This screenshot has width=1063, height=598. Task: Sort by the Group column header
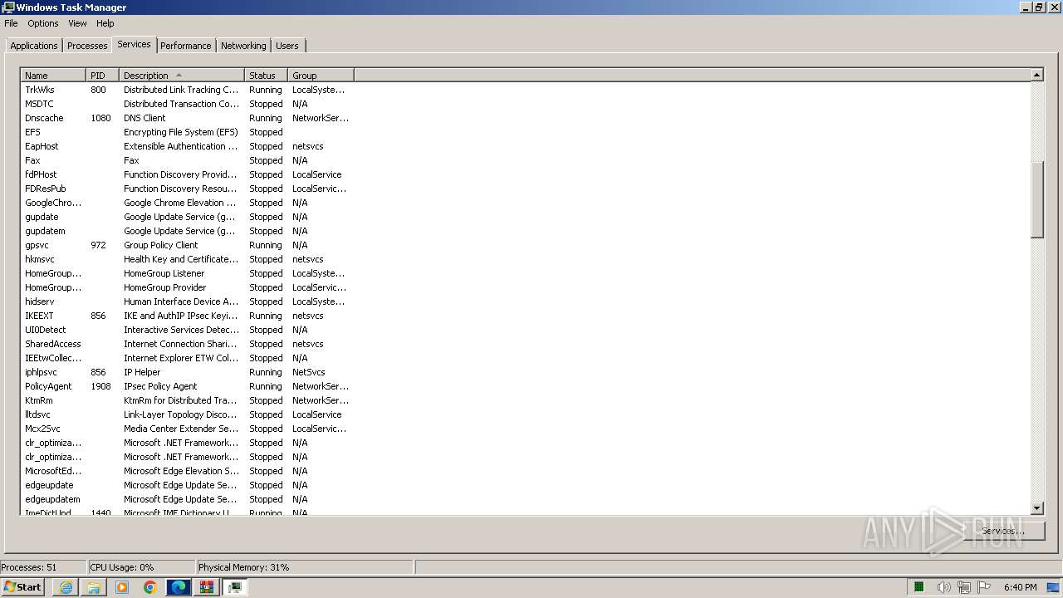click(x=321, y=76)
